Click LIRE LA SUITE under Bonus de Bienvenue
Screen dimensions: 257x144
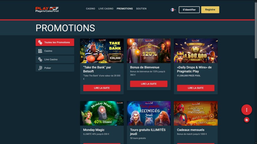tap(149, 84)
